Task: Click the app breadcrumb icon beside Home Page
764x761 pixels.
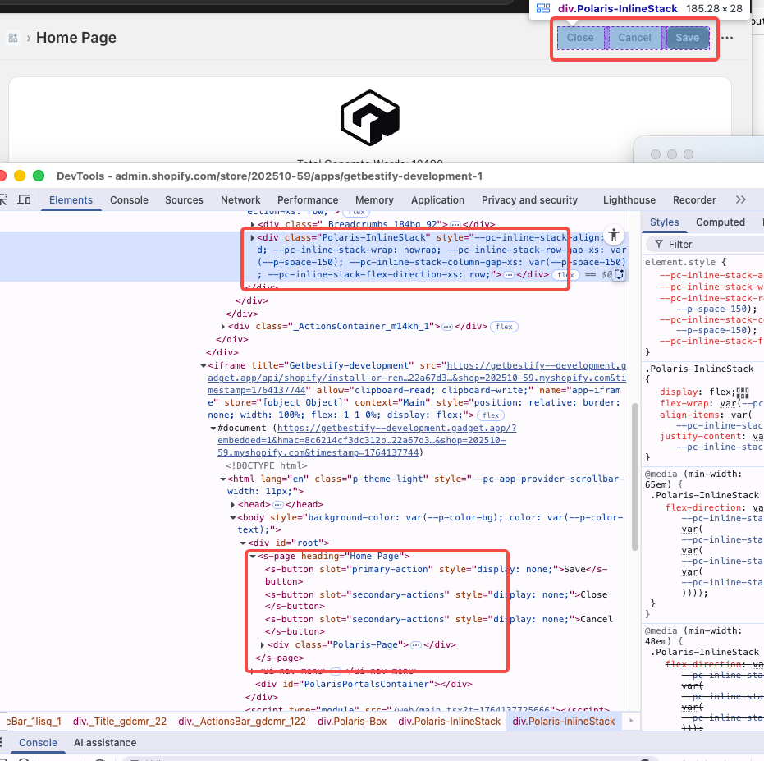Action: [x=13, y=38]
